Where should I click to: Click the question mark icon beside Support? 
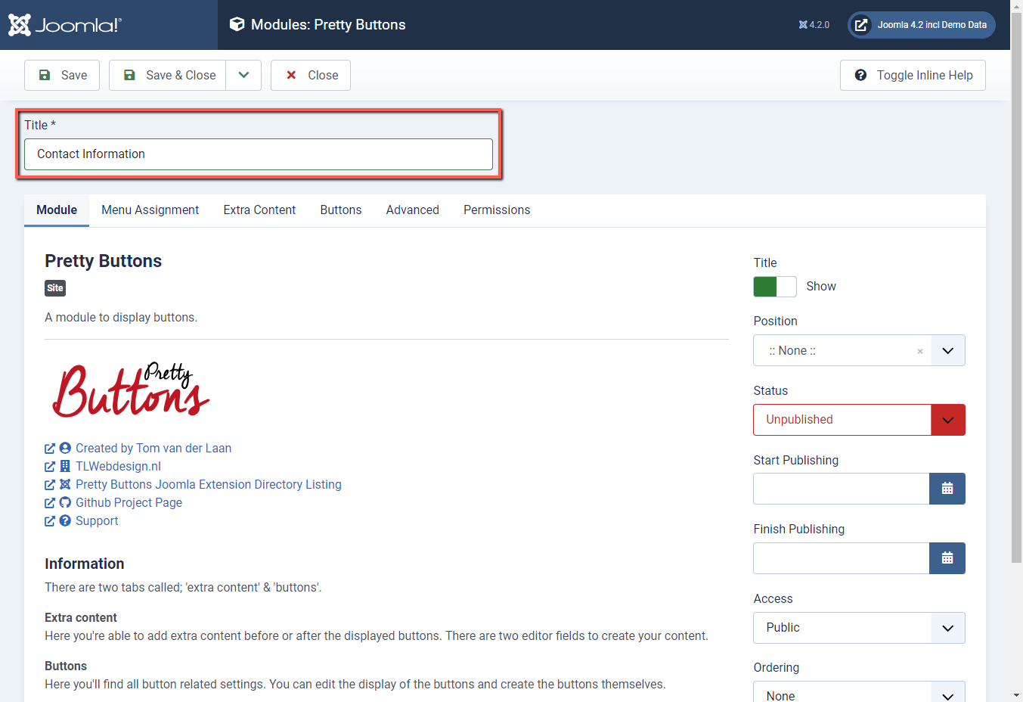[x=65, y=520]
